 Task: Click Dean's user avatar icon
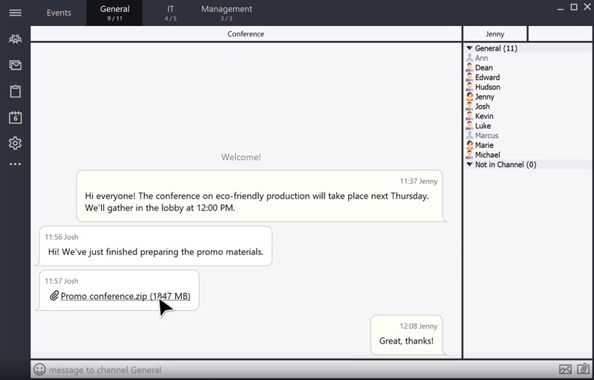469,68
